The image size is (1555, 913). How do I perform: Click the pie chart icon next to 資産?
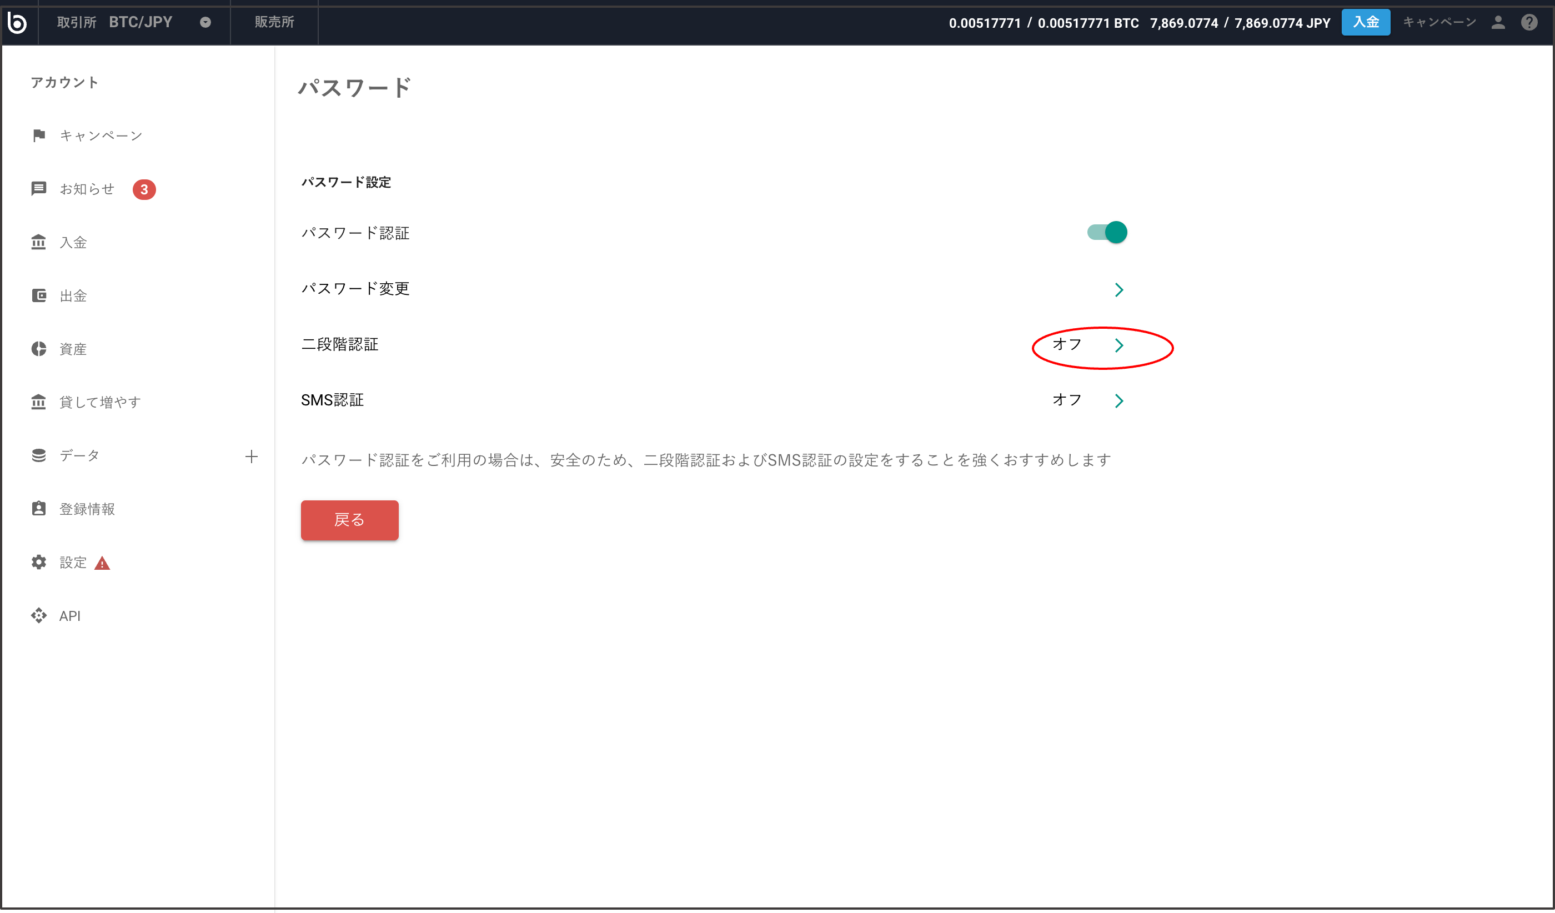(39, 349)
